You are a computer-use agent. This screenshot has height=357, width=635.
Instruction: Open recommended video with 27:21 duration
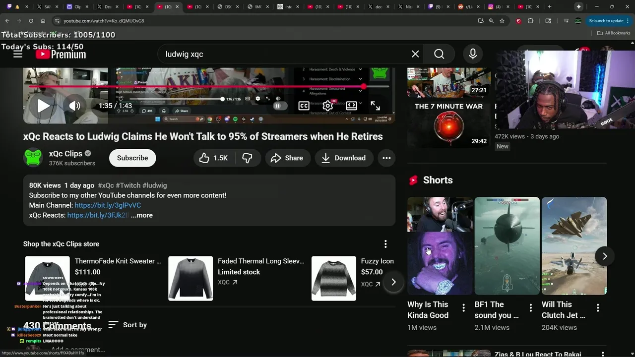pyautogui.click(x=449, y=82)
